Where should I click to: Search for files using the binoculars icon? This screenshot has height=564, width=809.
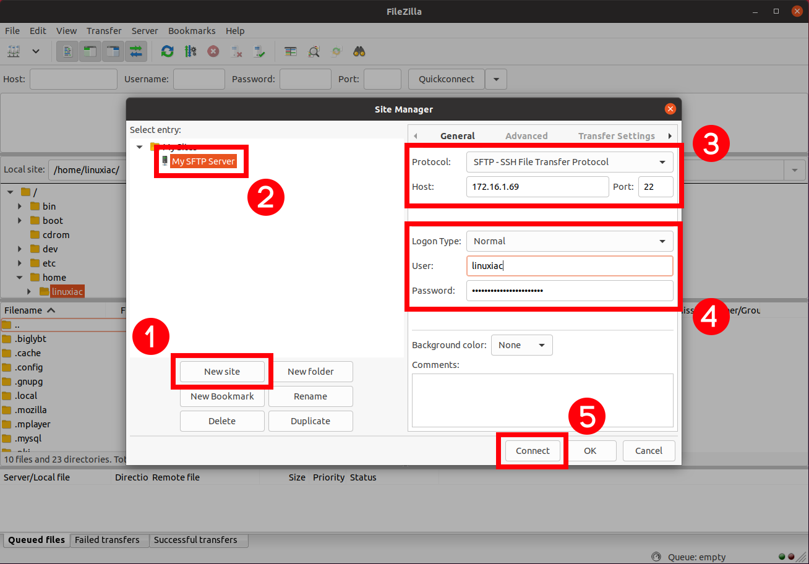click(x=359, y=51)
